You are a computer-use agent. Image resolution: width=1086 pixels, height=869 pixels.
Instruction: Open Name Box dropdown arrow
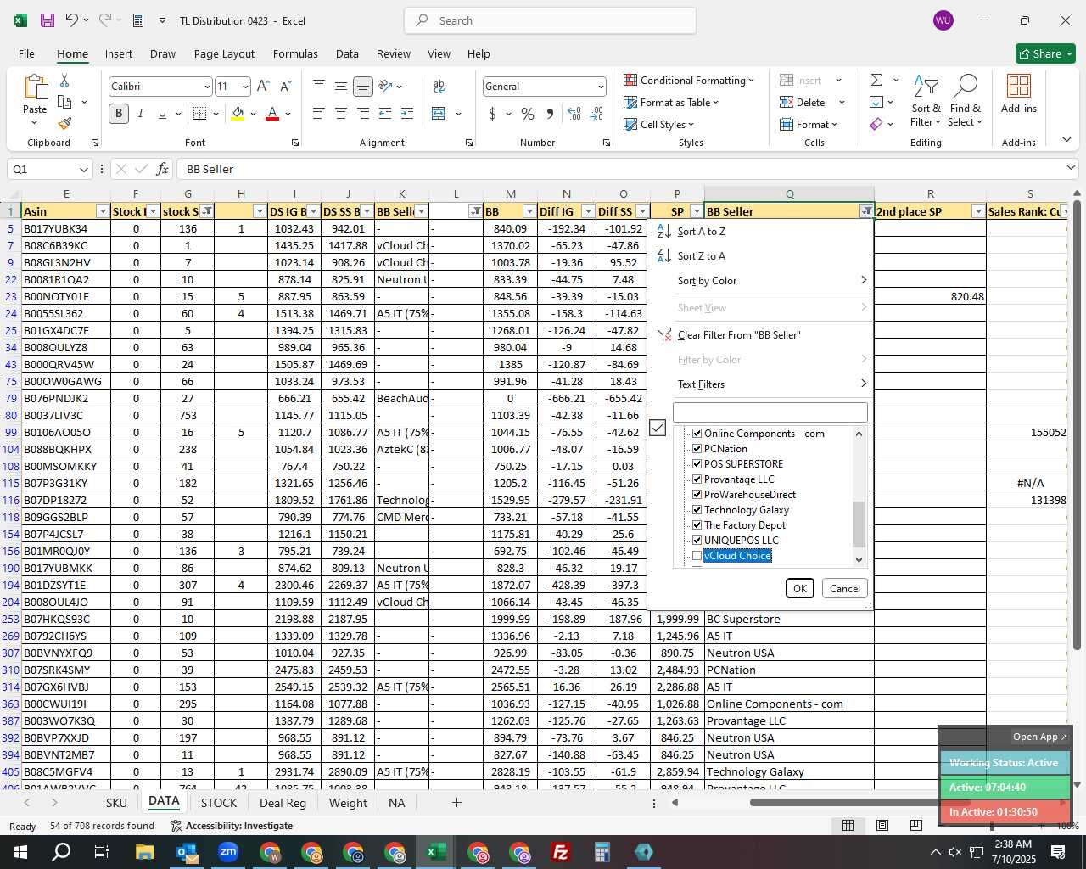point(83,169)
